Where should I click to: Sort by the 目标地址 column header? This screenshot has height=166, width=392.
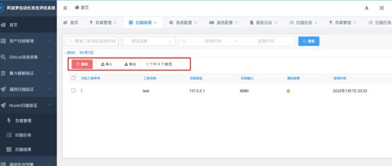[196, 78]
